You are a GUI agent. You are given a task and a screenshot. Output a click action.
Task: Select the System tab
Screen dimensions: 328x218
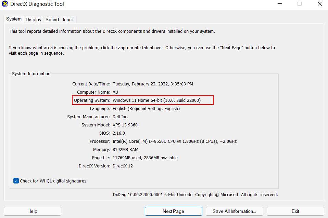[x=14, y=19]
